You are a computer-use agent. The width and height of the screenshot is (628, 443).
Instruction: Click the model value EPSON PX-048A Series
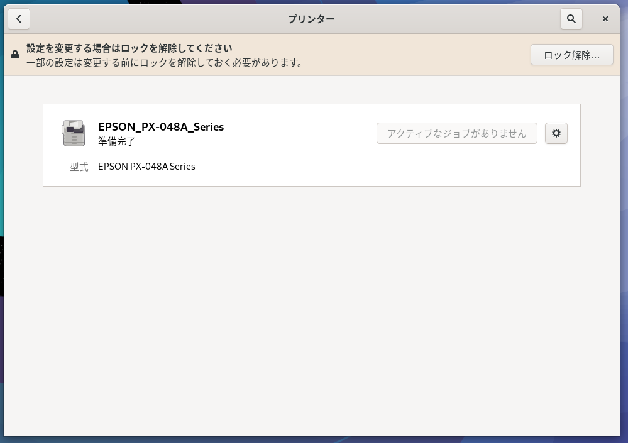tap(146, 167)
